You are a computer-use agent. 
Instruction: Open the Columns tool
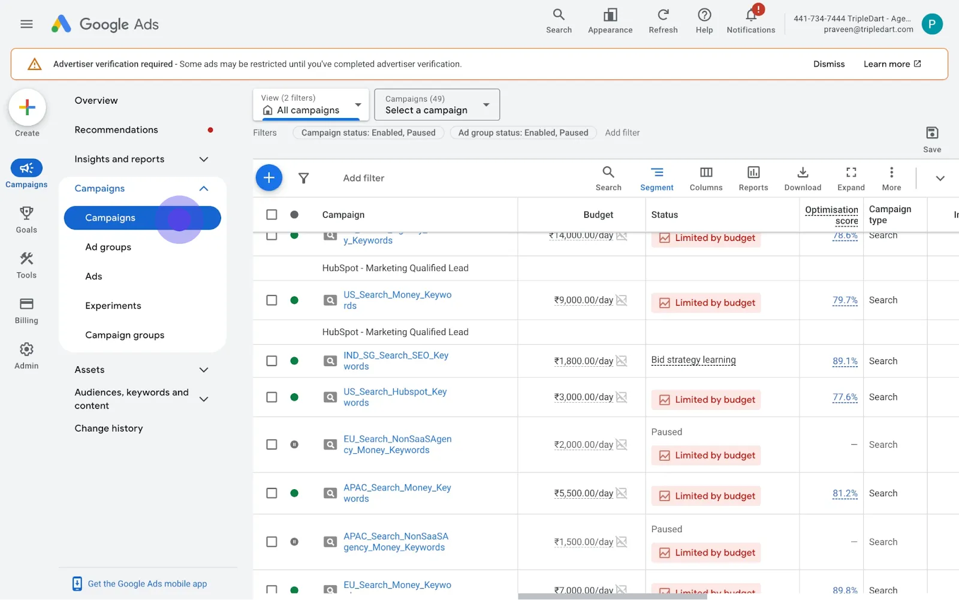coord(706,179)
